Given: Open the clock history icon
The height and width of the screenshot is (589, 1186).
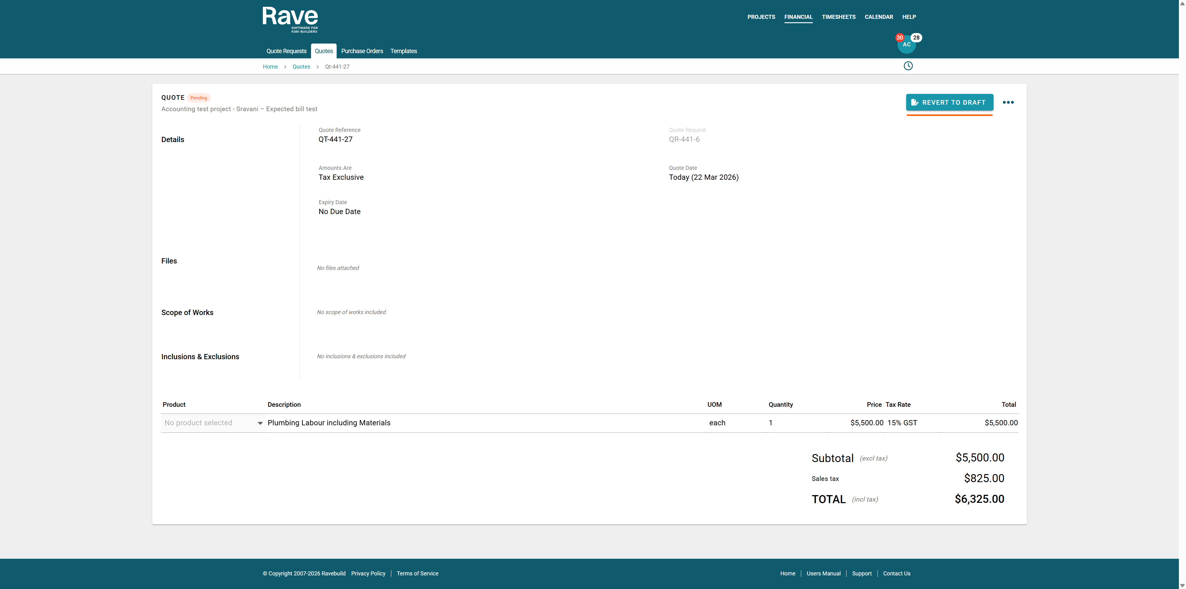Looking at the screenshot, I should click(x=908, y=66).
